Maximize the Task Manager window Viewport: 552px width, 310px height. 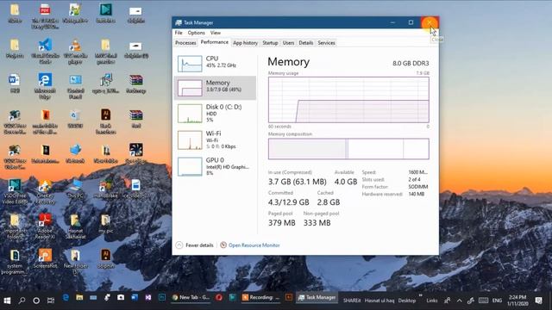pos(411,22)
